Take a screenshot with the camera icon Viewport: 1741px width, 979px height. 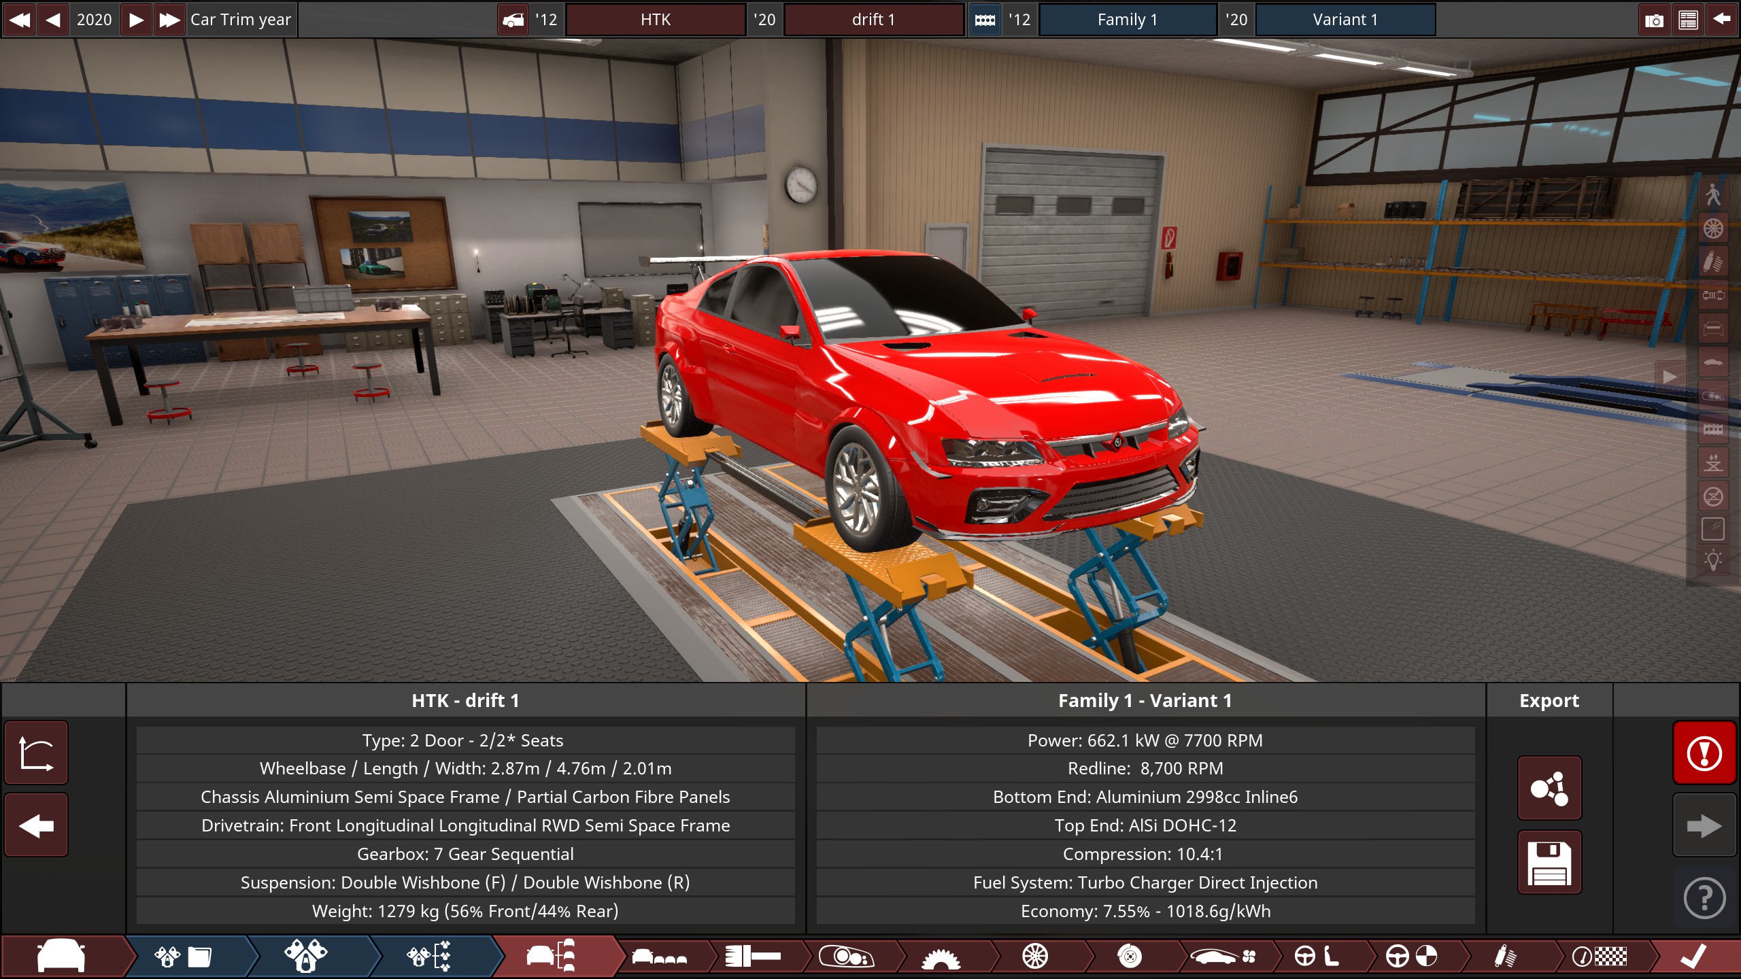pos(1654,20)
